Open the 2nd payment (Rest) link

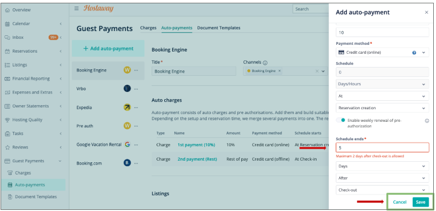point(197,159)
